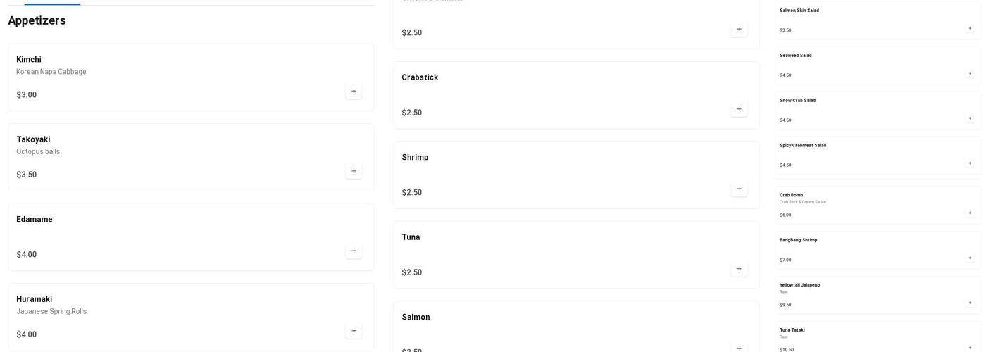Select the Takoyaki octopus balls name
The image size is (986, 352).
click(33, 139)
